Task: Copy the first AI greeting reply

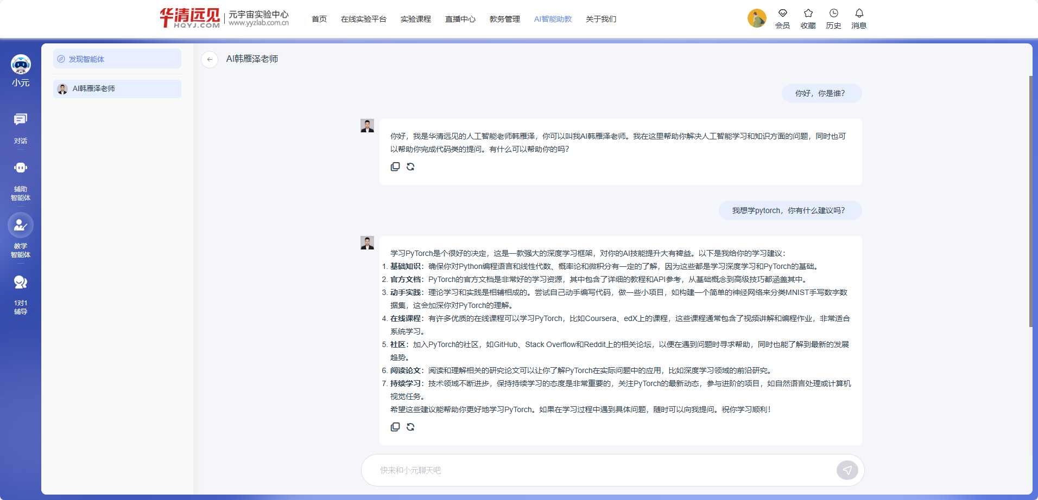Action: pos(395,166)
